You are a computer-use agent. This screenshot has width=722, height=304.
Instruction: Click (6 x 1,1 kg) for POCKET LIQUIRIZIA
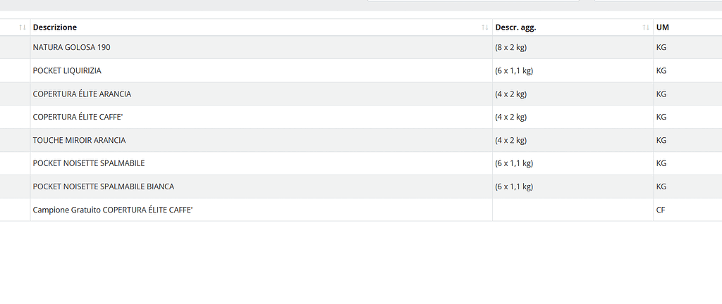tap(514, 71)
